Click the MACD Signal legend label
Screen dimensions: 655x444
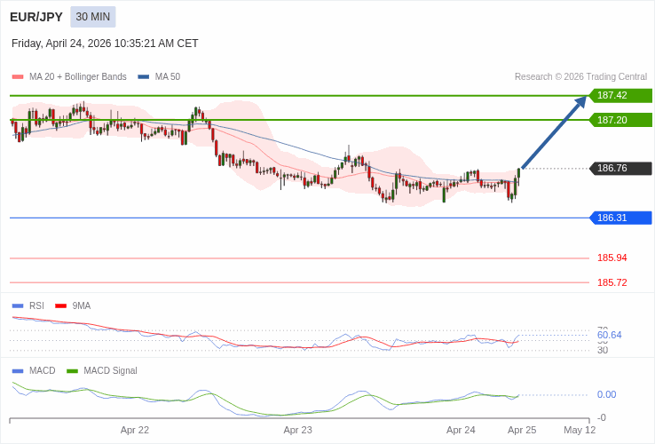(x=110, y=371)
